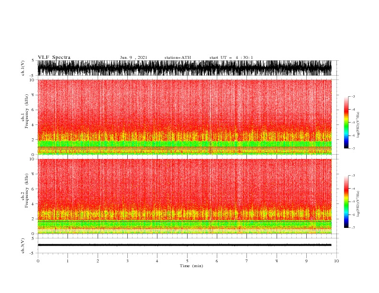
Task: Click the log(PSD) label beside ch.1 color bar
Action: click(x=358, y=125)
